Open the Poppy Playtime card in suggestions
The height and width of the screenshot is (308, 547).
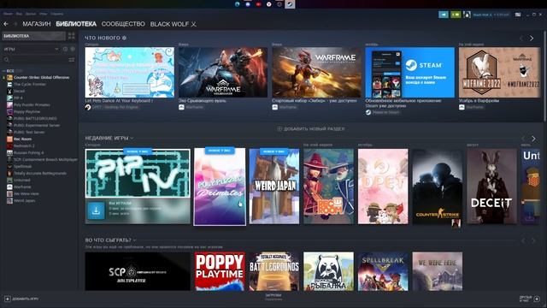click(x=220, y=271)
